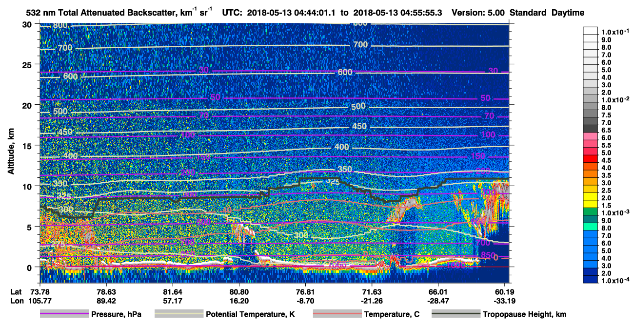Pick the mint green colorbar swatch below 9.0
The height and width of the screenshot is (325, 634).
(x=590, y=227)
